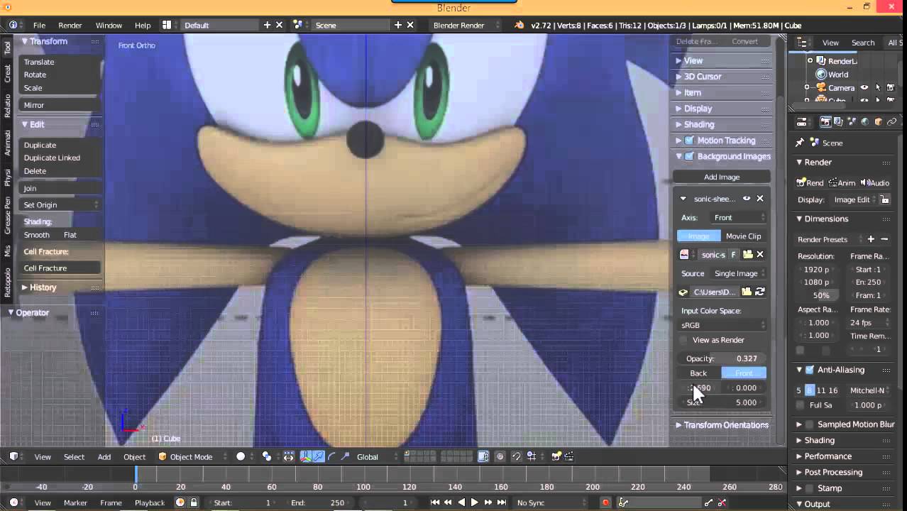Jump to timeline start frame
The height and width of the screenshot is (511, 907).
pos(435,502)
